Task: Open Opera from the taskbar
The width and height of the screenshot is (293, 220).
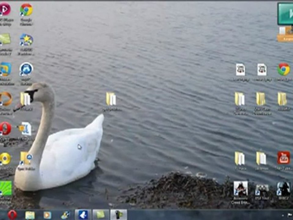Action: pyautogui.click(x=12, y=215)
